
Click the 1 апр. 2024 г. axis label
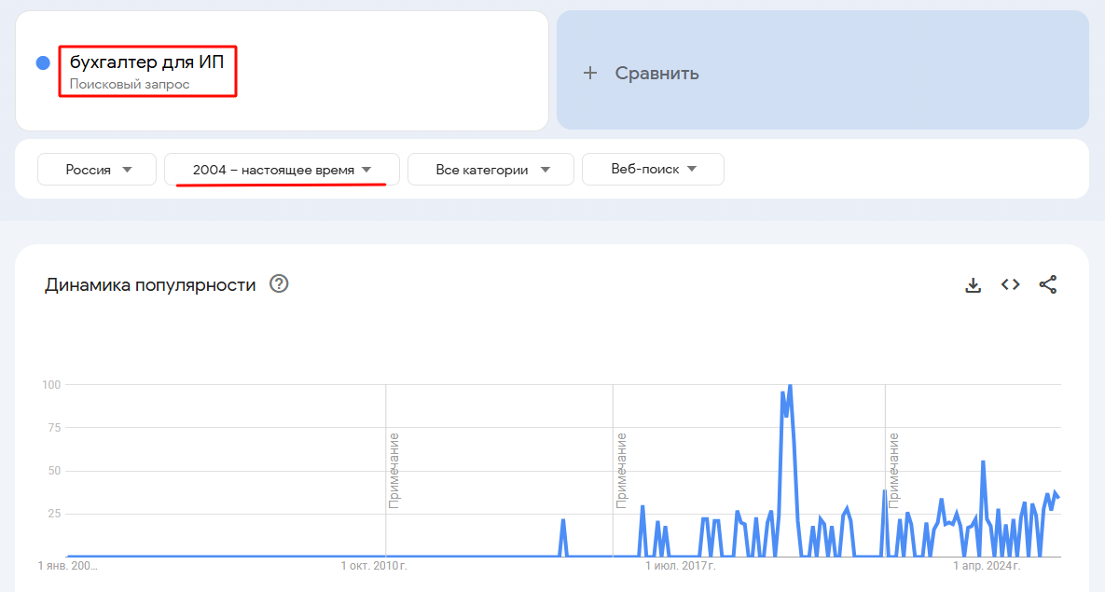[x=987, y=566]
